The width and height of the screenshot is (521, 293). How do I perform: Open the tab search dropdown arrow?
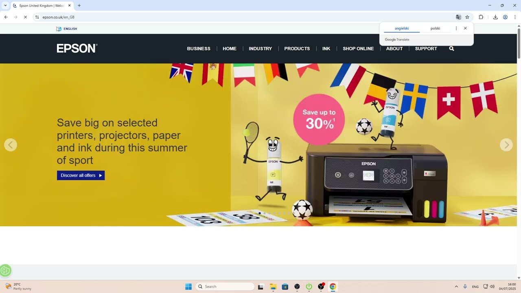pyautogui.click(x=5, y=6)
